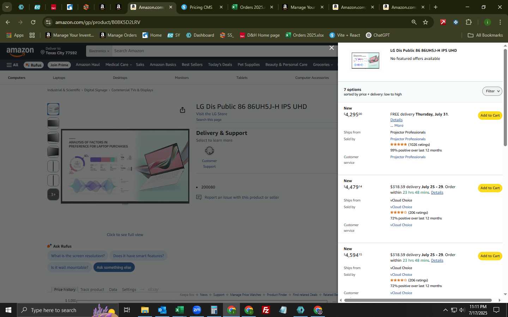Click the volume icon in system tray

coord(462,310)
